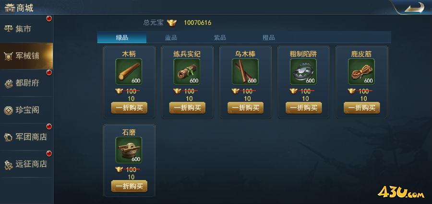Open the 远征商店 expedition shop

tap(26, 164)
